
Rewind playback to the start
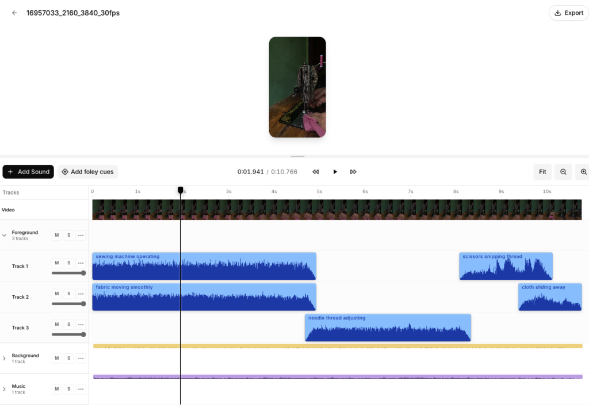coord(316,172)
